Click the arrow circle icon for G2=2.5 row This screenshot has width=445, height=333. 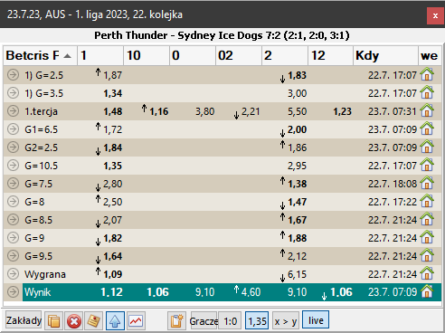point(13,147)
